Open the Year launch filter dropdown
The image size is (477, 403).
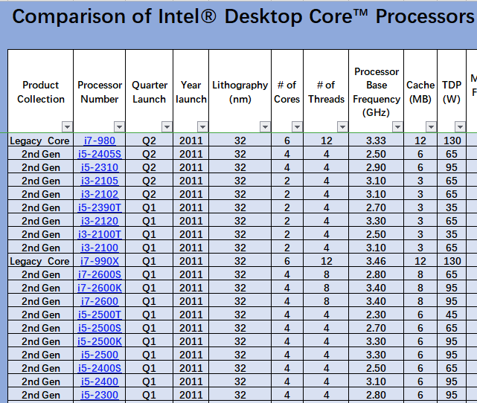pyautogui.click(x=202, y=126)
